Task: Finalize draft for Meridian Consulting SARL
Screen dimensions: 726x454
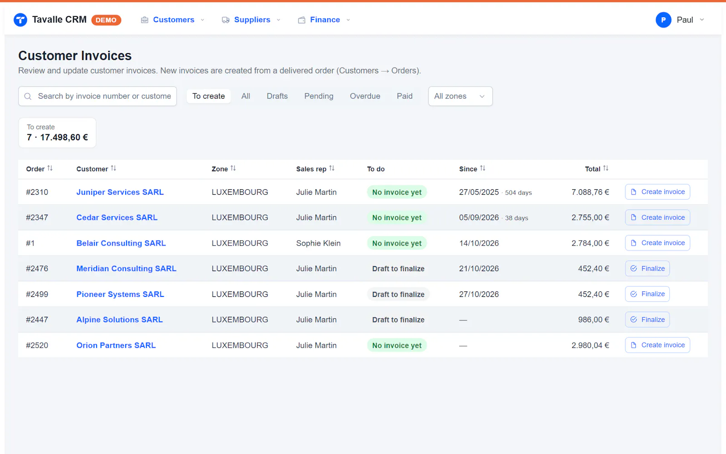Action: coord(648,269)
